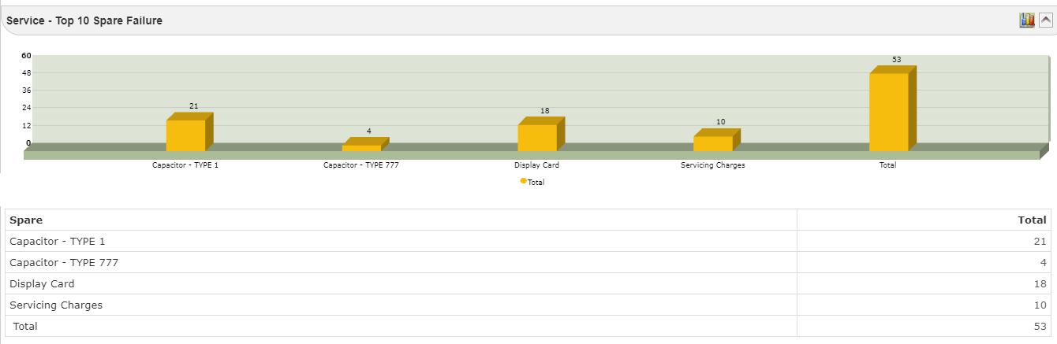Select the Display Card table row

tap(528, 283)
